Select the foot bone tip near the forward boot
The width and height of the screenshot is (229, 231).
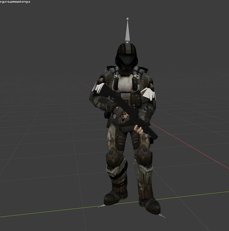162,216
